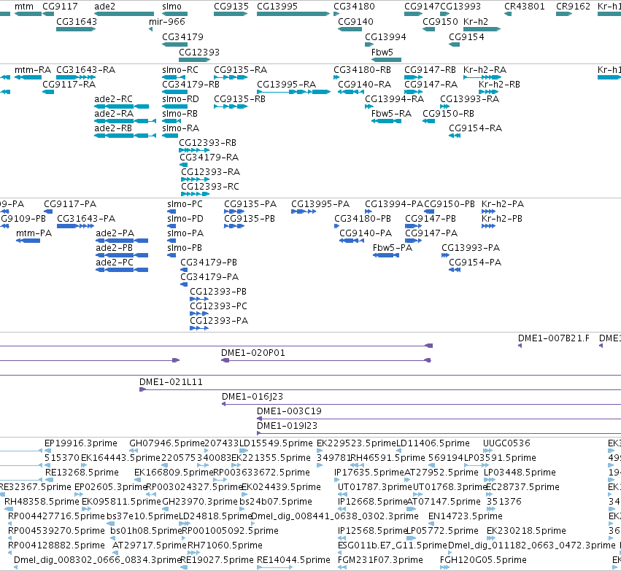Select protein mtm-PA
This screenshot has width=621, height=571.
coord(28,241)
